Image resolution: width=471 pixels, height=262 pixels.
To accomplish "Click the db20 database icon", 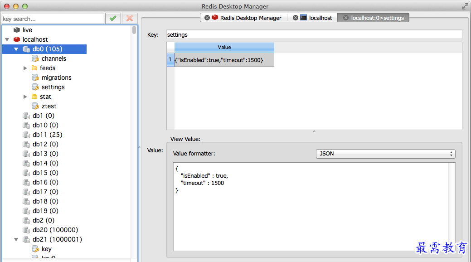I will point(26,230).
